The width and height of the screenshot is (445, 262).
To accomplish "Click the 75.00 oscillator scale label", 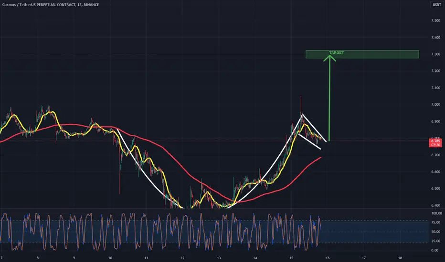I will [x=435, y=222].
